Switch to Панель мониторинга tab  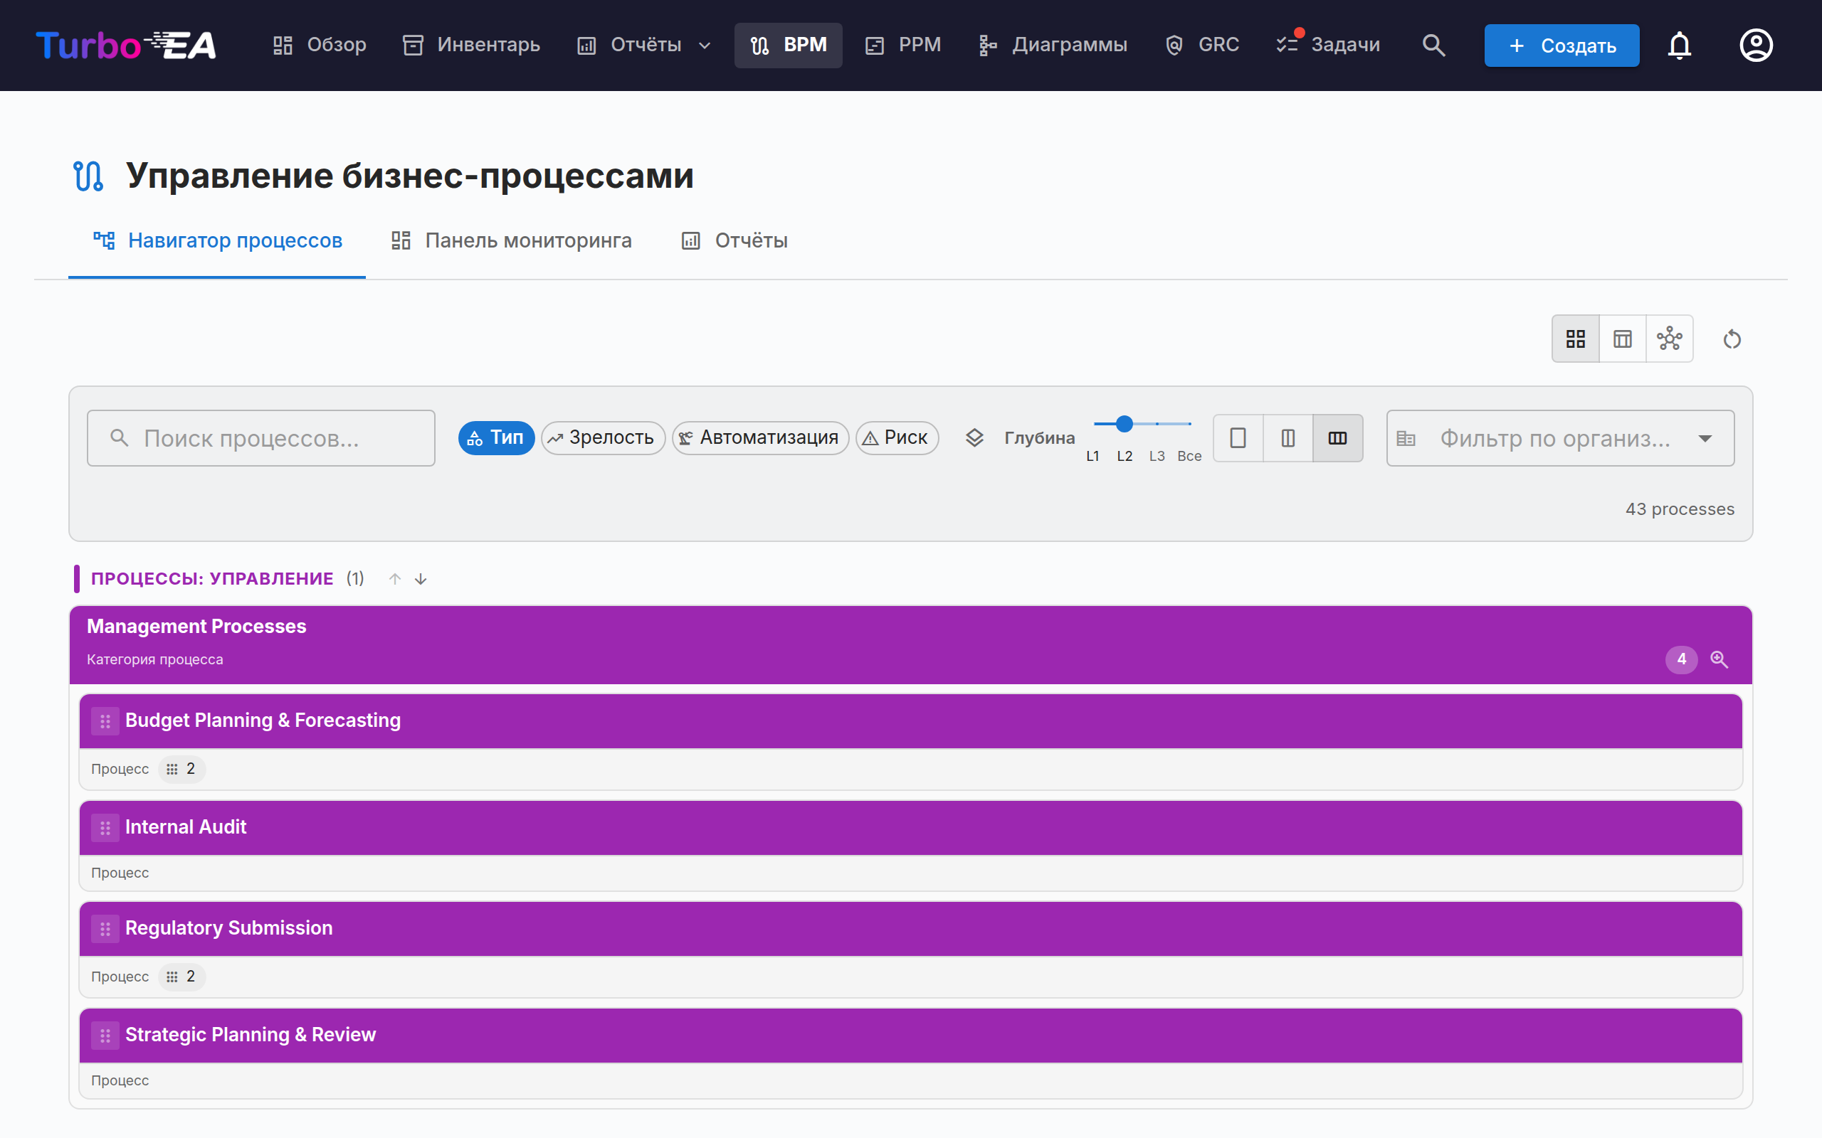(512, 241)
